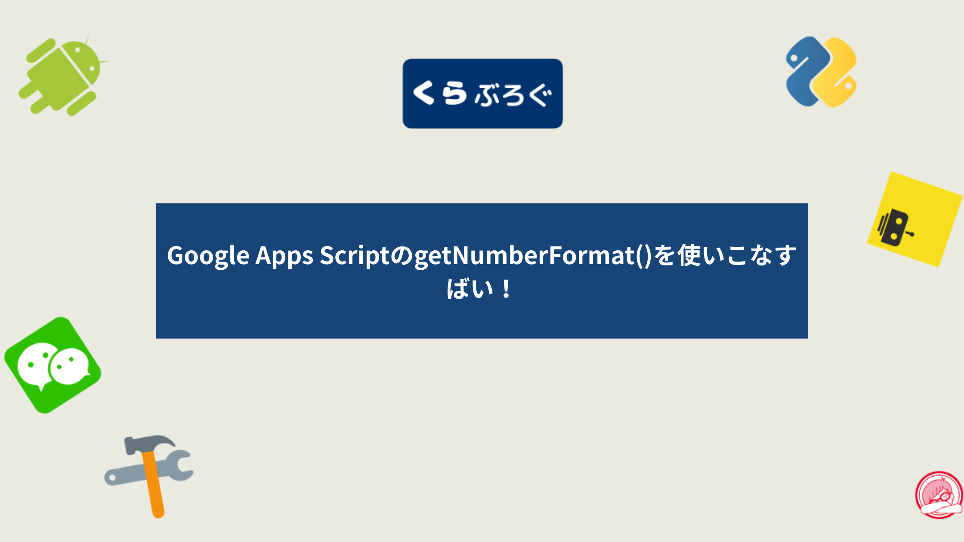Image resolution: width=964 pixels, height=542 pixels.
Task: Open the くらぶろぐ site logo
Action: pyautogui.click(x=482, y=94)
